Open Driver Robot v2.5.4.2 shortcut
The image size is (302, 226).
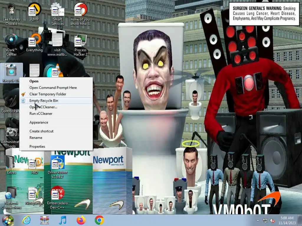(58, 167)
